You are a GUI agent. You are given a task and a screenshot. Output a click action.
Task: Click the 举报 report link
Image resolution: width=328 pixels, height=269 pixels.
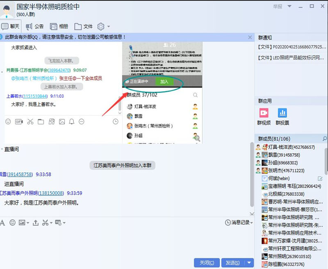(278, 7)
